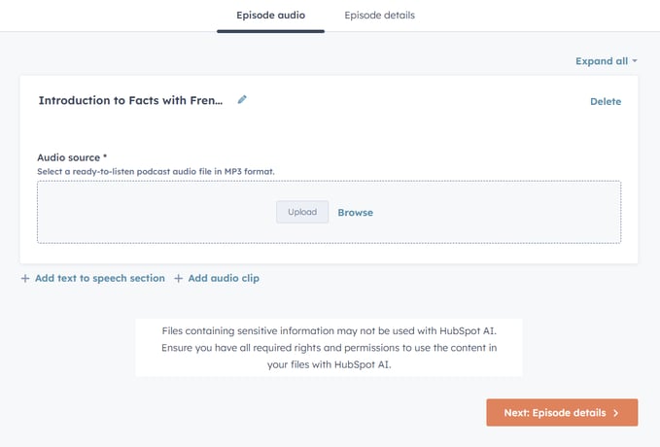Open the Expand all dropdown
The height and width of the screenshot is (447, 660).
(x=607, y=61)
